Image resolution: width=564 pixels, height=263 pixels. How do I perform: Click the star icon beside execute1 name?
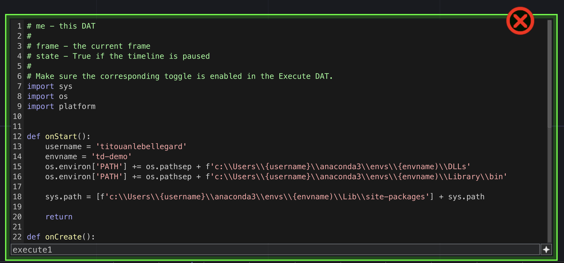pyautogui.click(x=546, y=250)
